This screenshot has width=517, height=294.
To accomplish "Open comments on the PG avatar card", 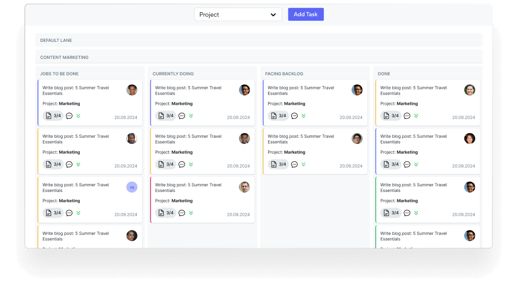I will 69,213.
